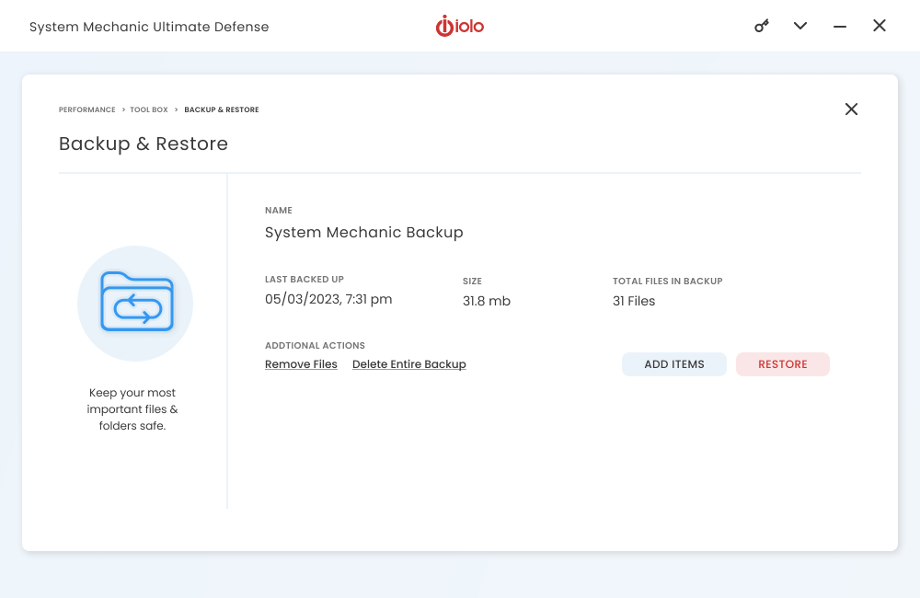Screen dimensions: 920x598
Task: Open the dropdown chevron in the title bar
Action: point(799,26)
